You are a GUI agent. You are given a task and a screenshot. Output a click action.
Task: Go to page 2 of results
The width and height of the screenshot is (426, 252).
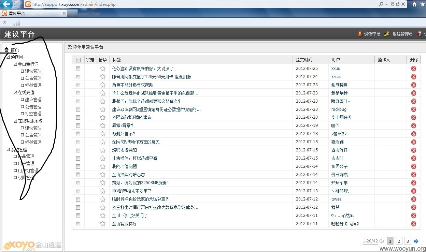399,241
